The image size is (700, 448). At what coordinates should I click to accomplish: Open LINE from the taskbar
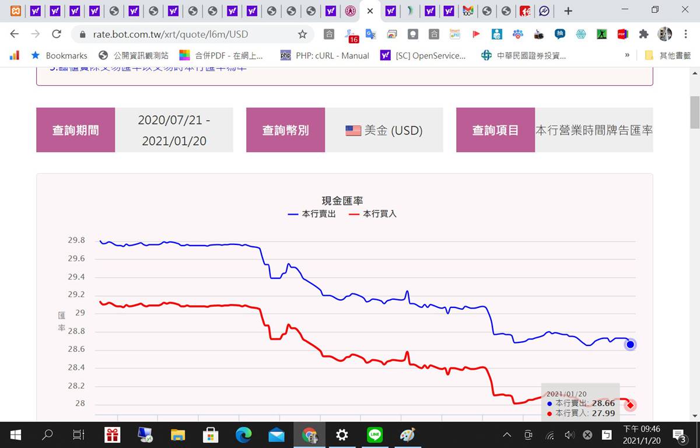click(374, 435)
